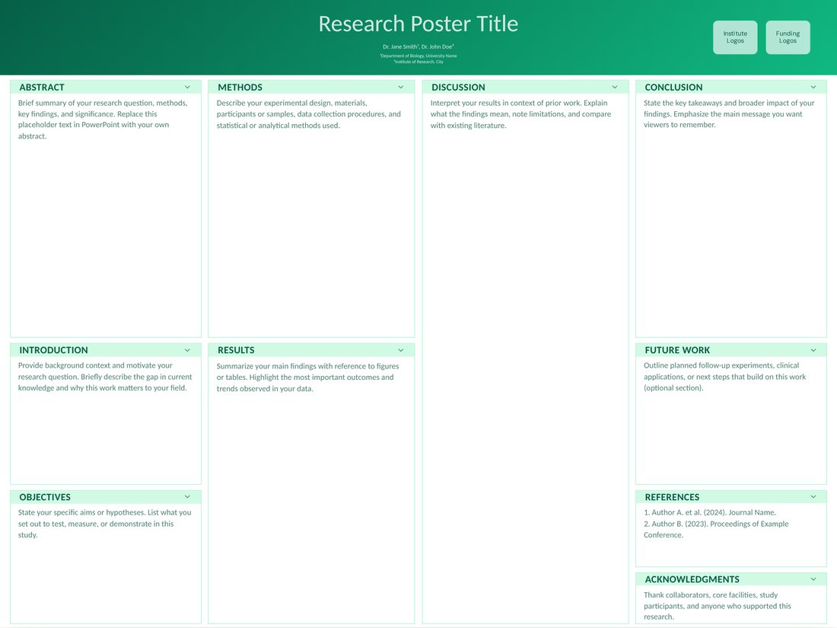Click the INTRODUCTION section heading
The height and width of the screenshot is (628, 837).
pyautogui.click(x=53, y=350)
